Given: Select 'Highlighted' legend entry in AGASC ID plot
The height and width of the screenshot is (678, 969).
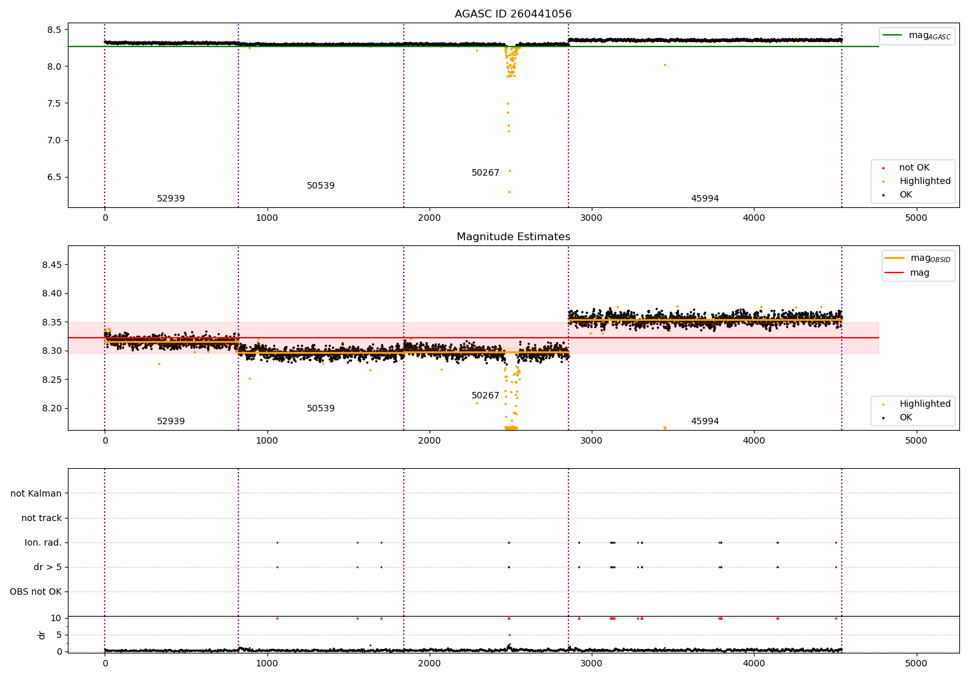Looking at the screenshot, I should (925, 181).
